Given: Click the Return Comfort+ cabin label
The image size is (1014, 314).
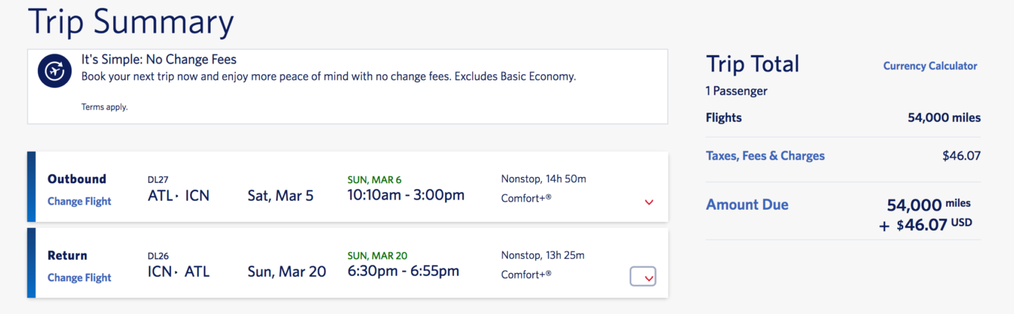Looking at the screenshot, I should point(526,275).
